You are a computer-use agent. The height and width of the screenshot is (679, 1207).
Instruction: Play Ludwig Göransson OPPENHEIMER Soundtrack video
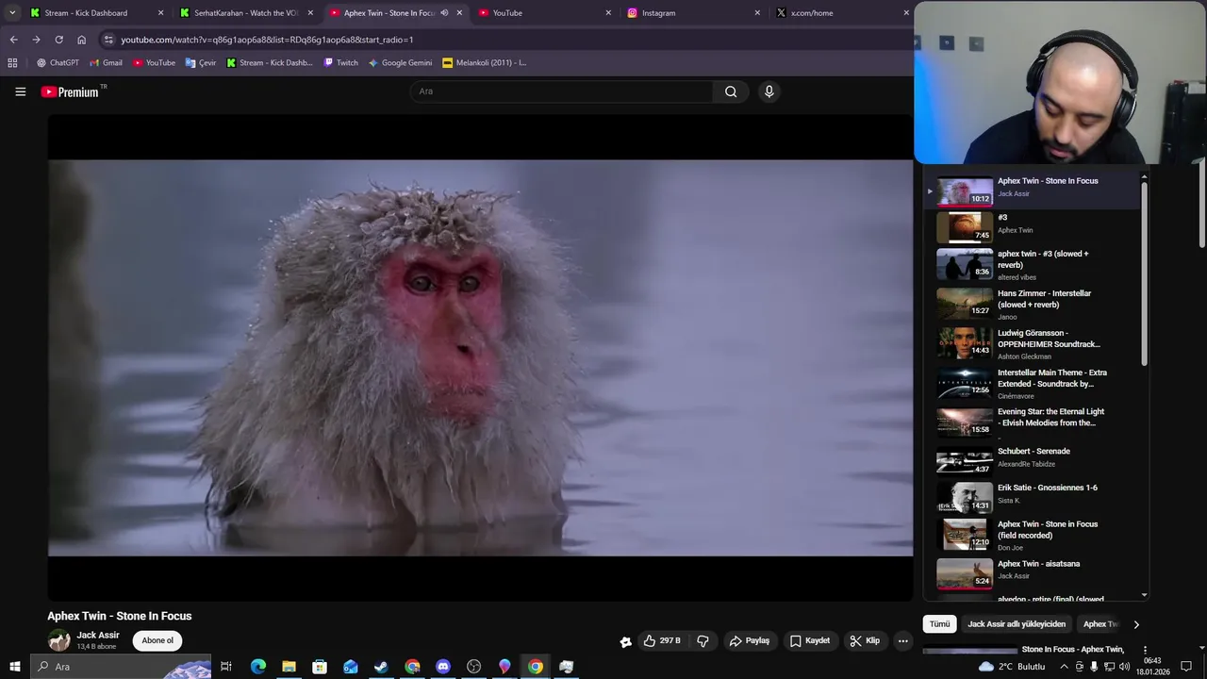click(x=1033, y=344)
